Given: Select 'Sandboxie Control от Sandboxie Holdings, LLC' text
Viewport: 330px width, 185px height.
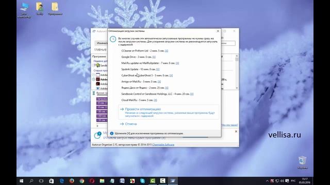Looking at the screenshot, I should (147, 94).
